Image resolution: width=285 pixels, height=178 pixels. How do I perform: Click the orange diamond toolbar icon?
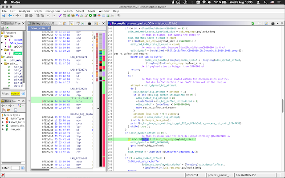(99, 16)
